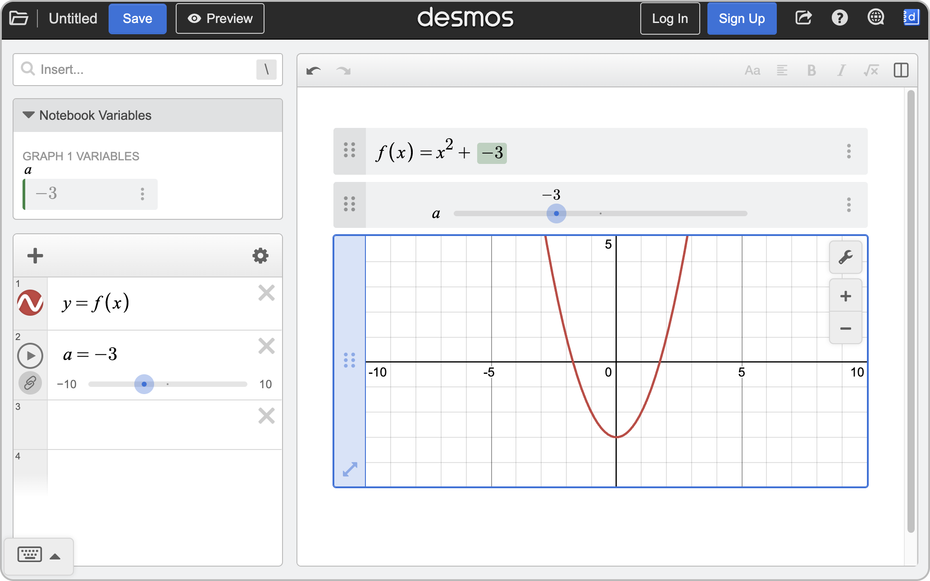Click the text alignment icon
930x581 pixels.
tap(782, 70)
